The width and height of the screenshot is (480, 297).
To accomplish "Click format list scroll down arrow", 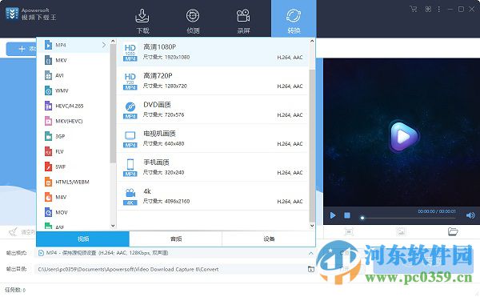I will coord(113,226).
